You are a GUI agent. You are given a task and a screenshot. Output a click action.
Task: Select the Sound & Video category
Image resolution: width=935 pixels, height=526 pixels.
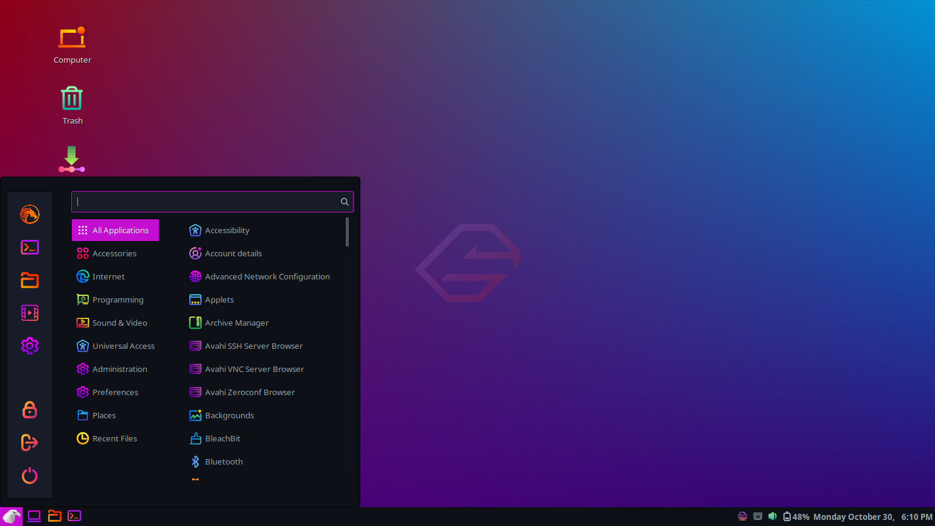(x=115, y=323)
